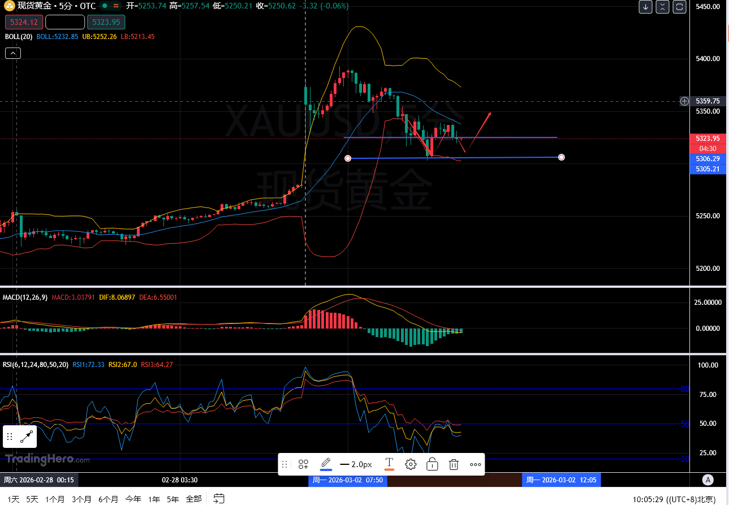Viewport: 729px width, 505px height.
Task: Open drawing settings gear in floating toolbar
Action: [x=411, y=464]
